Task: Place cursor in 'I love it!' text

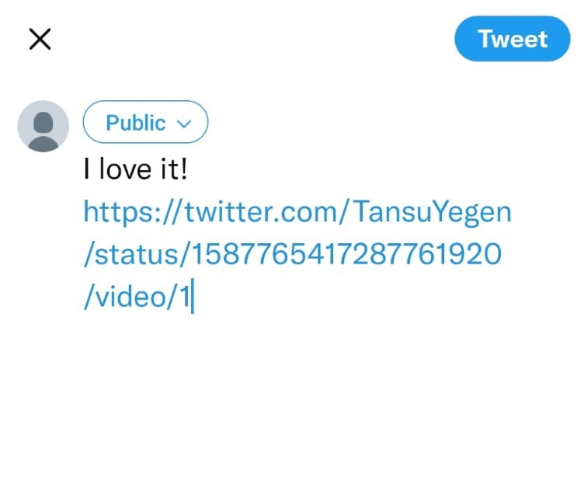Action: [135, 169]
